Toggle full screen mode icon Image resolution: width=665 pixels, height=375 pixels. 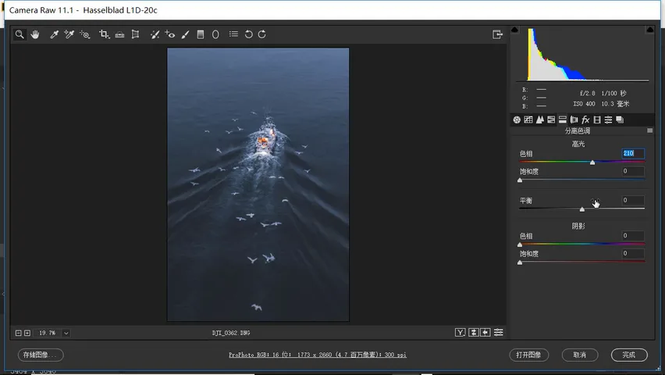(x=497, y=34)
